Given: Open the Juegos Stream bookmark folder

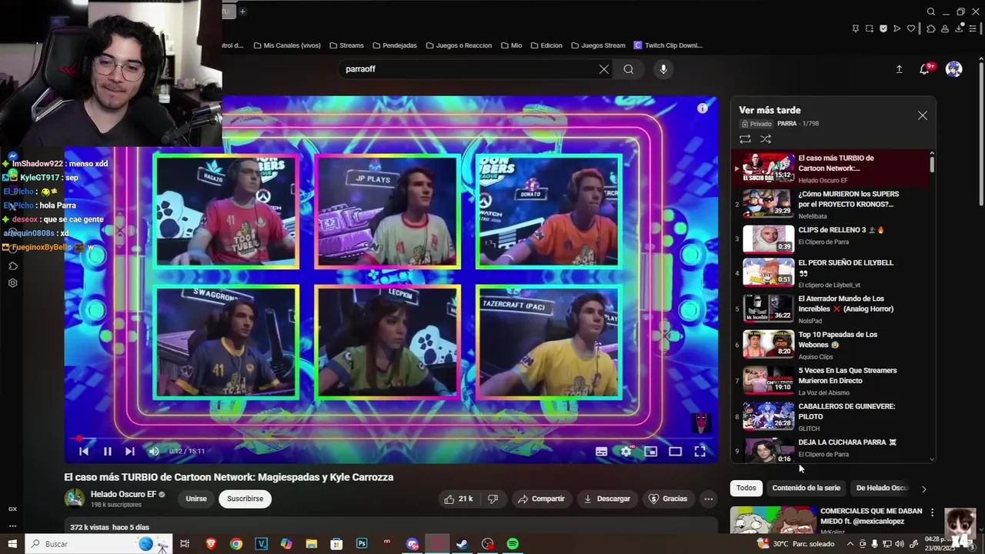Looking at the screenshot, I should pyautogui.click(x=598, y=45).
